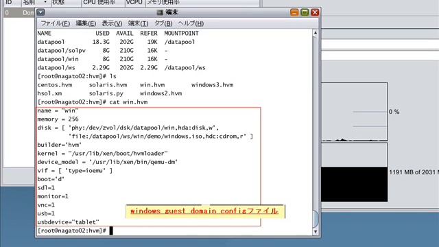The width and height of the screenshot is (439, 247).
Task: Minimize the terminal window
Action: point(294,12)
